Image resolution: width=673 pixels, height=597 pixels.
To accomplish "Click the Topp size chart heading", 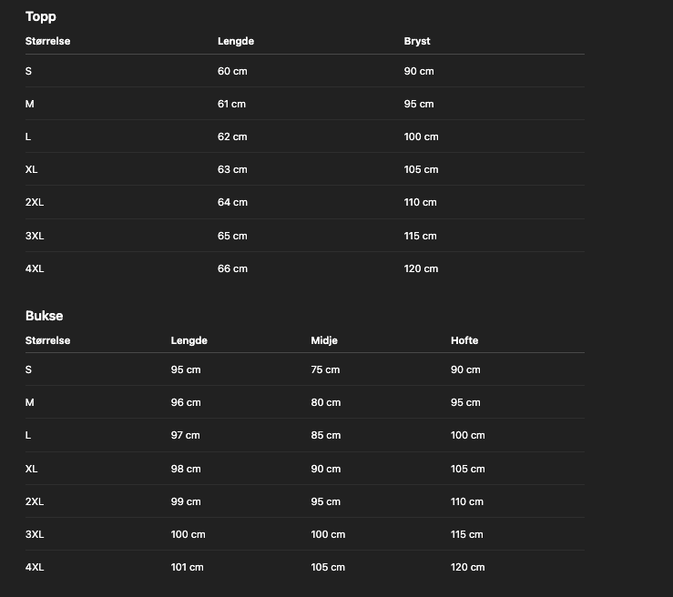I will [40, 16].
